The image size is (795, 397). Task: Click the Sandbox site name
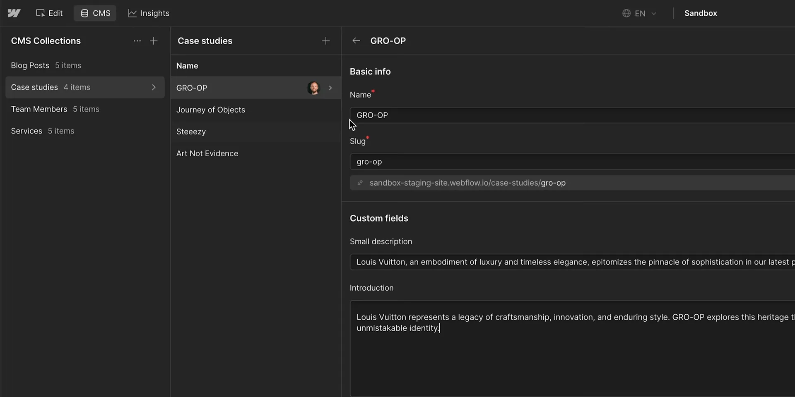pyautogui.click(x=701, y=13)
